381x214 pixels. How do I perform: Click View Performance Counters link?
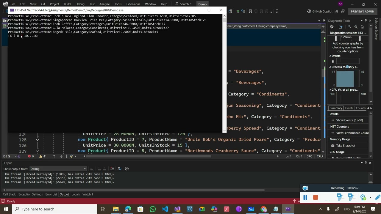(352, 133)
